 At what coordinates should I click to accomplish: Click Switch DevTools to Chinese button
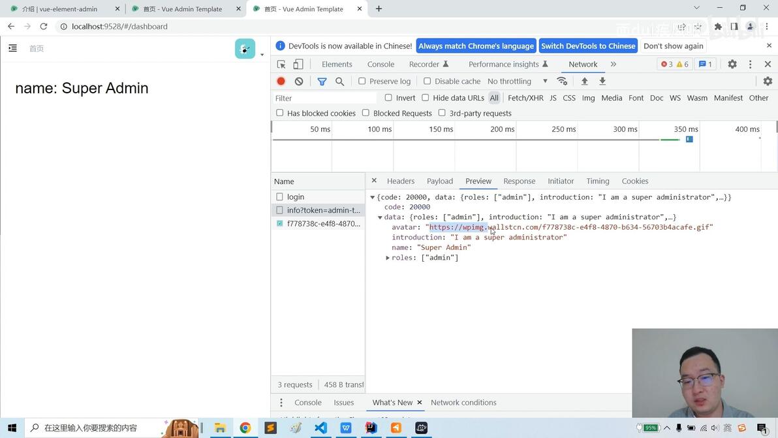pyautogui.click(x=588, y=46)
